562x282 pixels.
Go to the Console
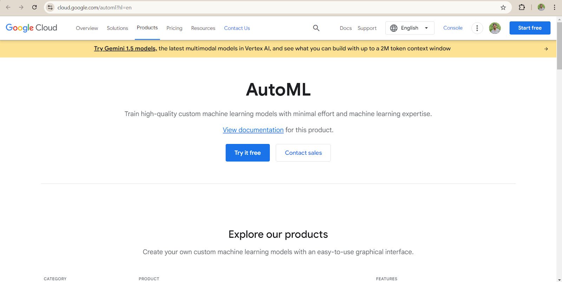[x=453, y=28]
